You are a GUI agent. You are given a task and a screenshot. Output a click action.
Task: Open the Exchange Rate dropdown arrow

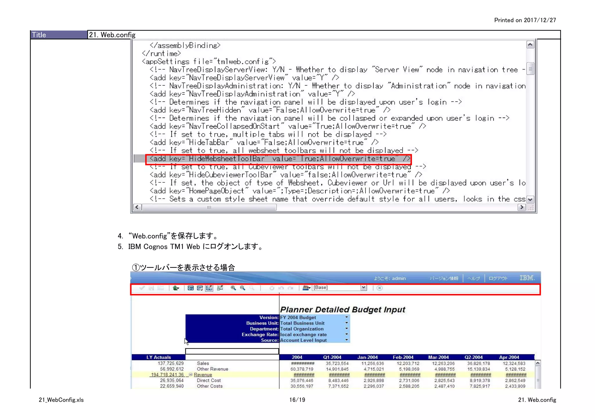[x=347, y=334]
